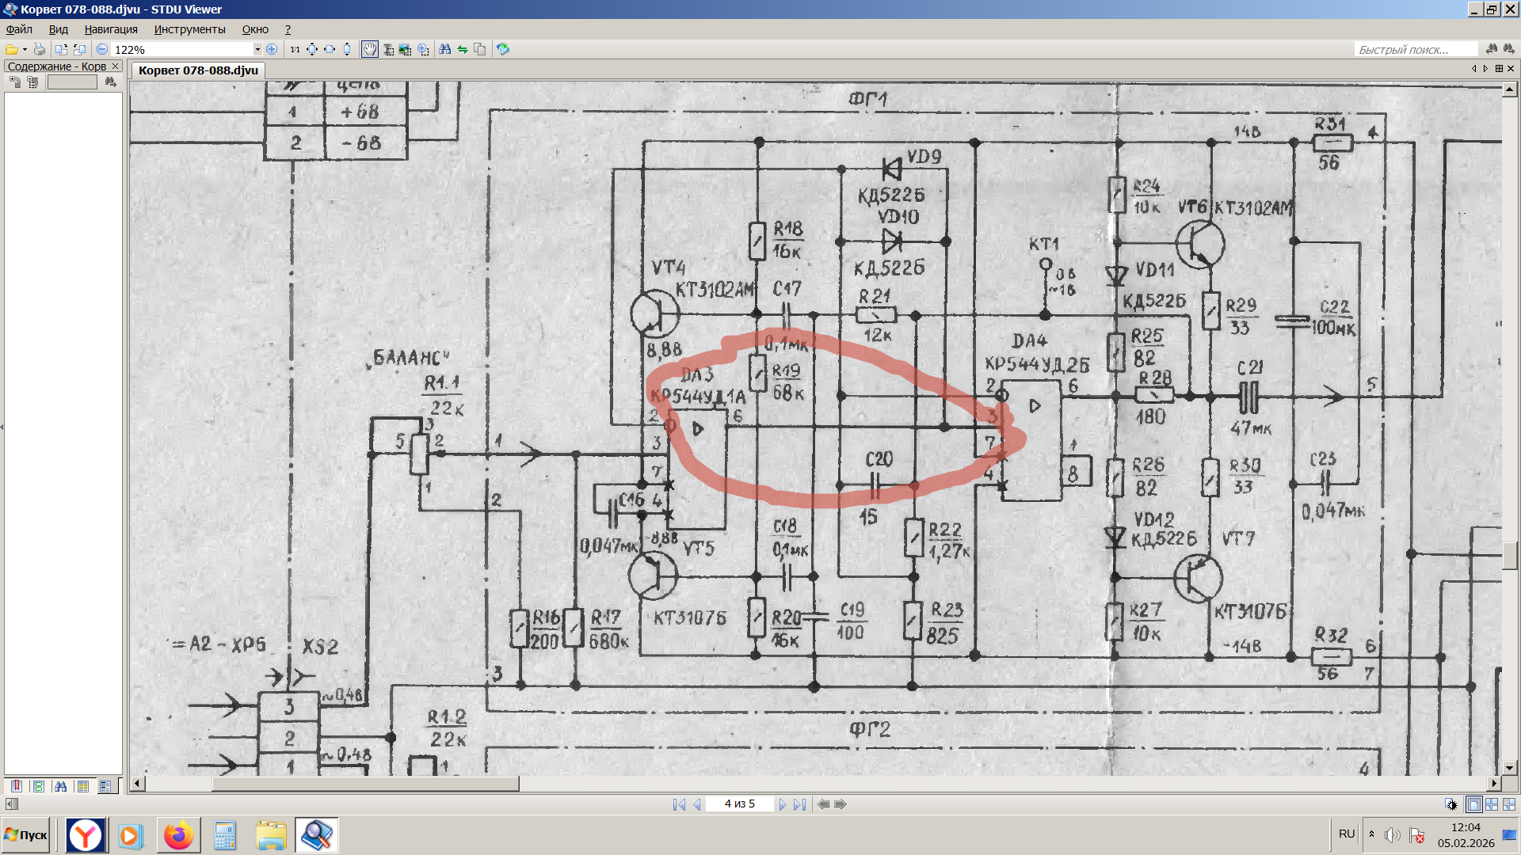Click the binoculars Find icon in toolbar
This screenshot has height=855, width=1521.
click(444, 49)
